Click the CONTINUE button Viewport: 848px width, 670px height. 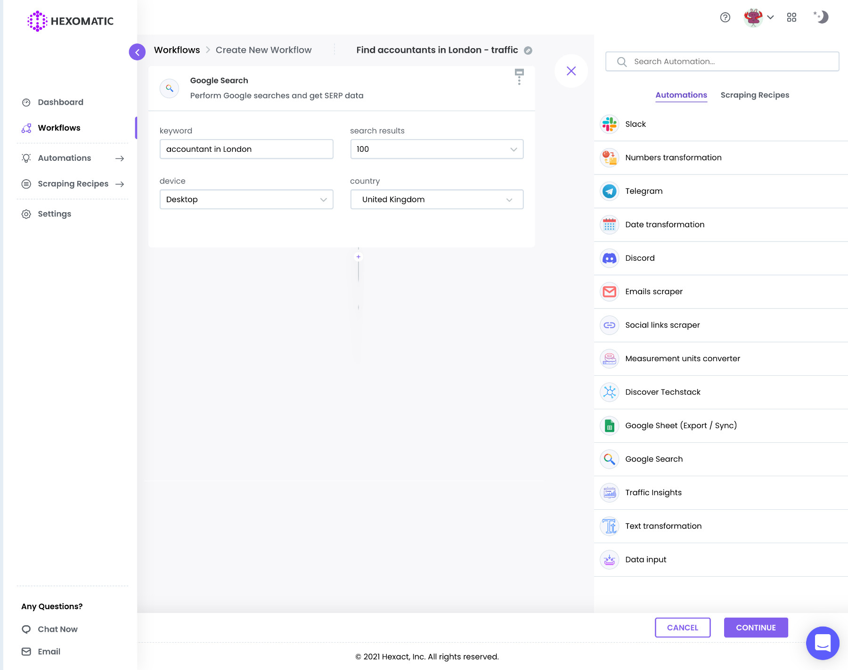click(x=756, y=628)
